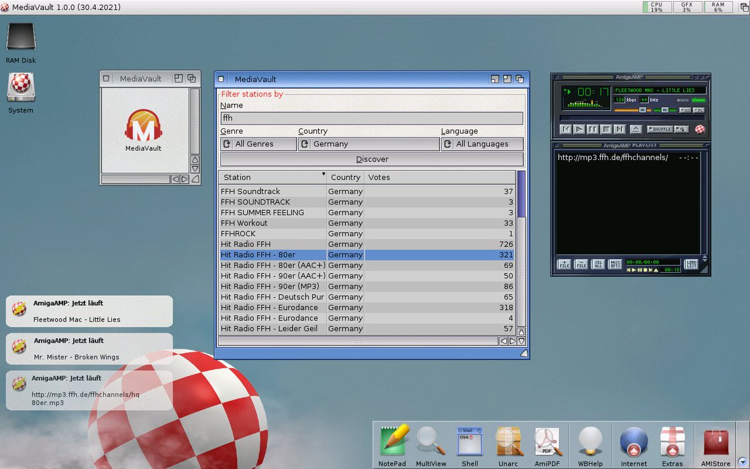Image resolution: width=750 pixels, height=469 pixels.
Task: Select Hit Radio FFH - Deutsch Pur
Action: pos(367,297)
